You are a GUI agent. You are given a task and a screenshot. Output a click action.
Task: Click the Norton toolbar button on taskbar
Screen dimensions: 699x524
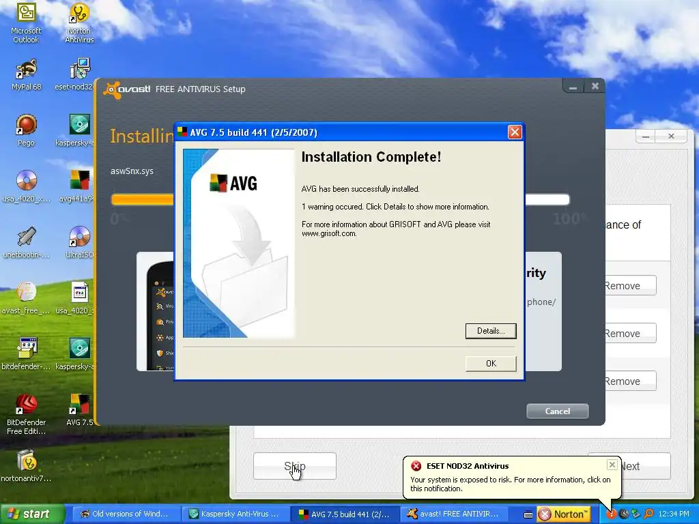[563, 514]
